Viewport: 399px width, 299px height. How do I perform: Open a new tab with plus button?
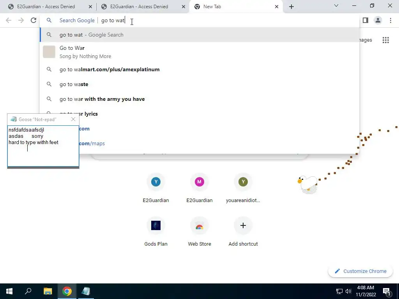tap(291, 7)
